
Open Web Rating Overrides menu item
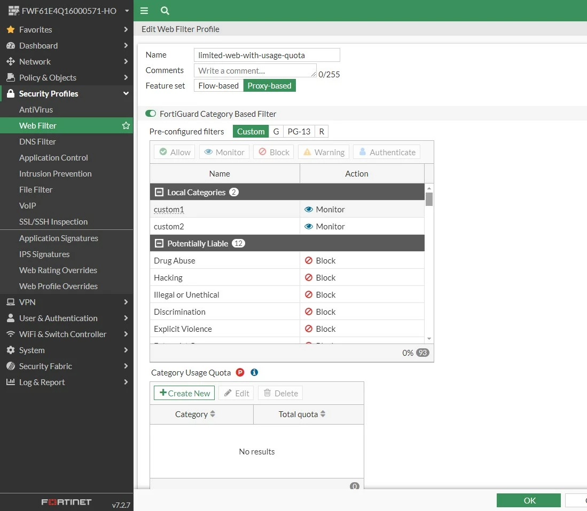coord(58,270)
